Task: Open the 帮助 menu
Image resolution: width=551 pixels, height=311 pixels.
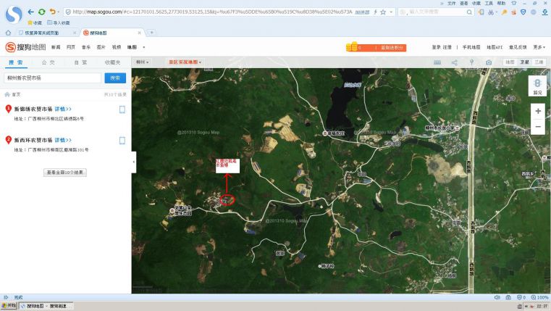Action: tap(501, 3)
